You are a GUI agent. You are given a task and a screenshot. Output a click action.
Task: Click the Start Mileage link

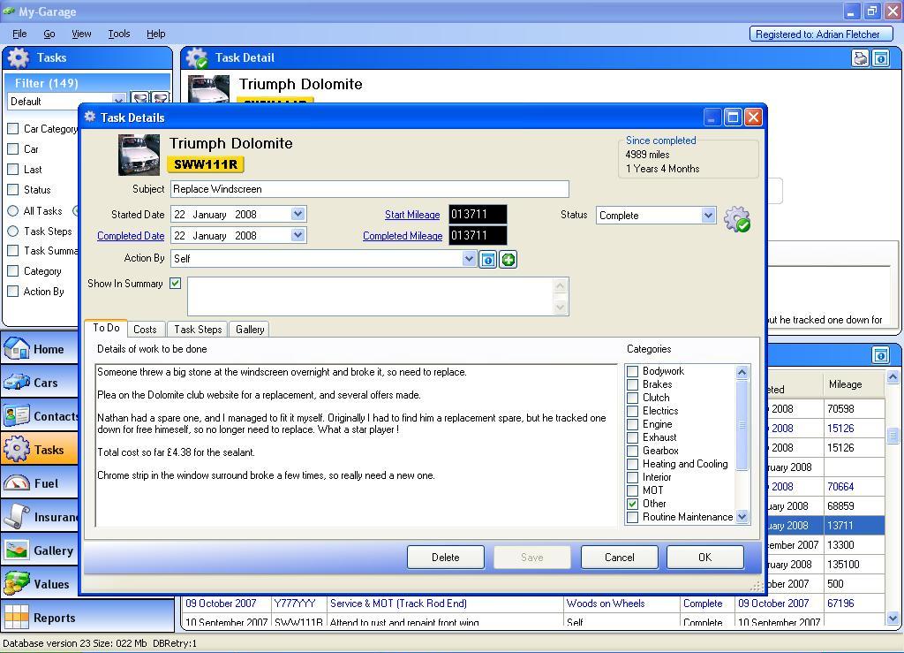(x=411, y=215)
